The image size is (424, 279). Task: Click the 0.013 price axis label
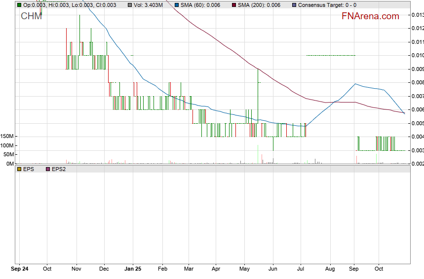click(x=417, y=15)
